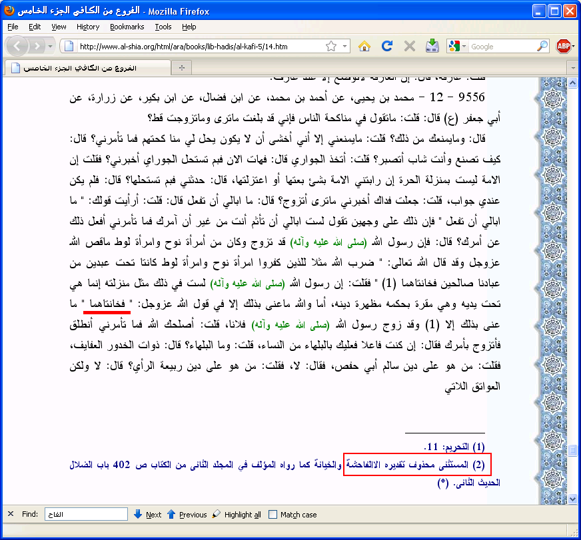The width and height of the screenshot is (581, 540).
Task: List all open tabs
Action: 573,68
